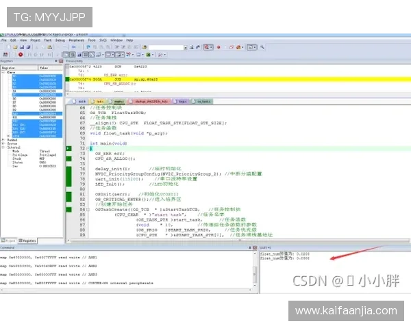
Task: Click the green execution marker beside line 72
Action: (68, 148)
